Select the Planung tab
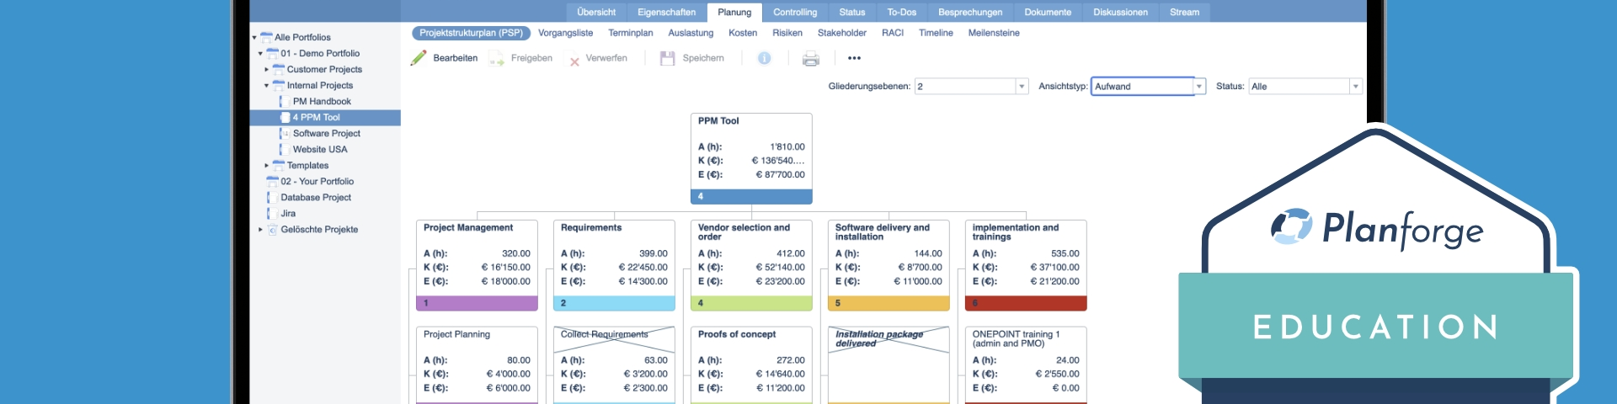 tap(734, 12)
